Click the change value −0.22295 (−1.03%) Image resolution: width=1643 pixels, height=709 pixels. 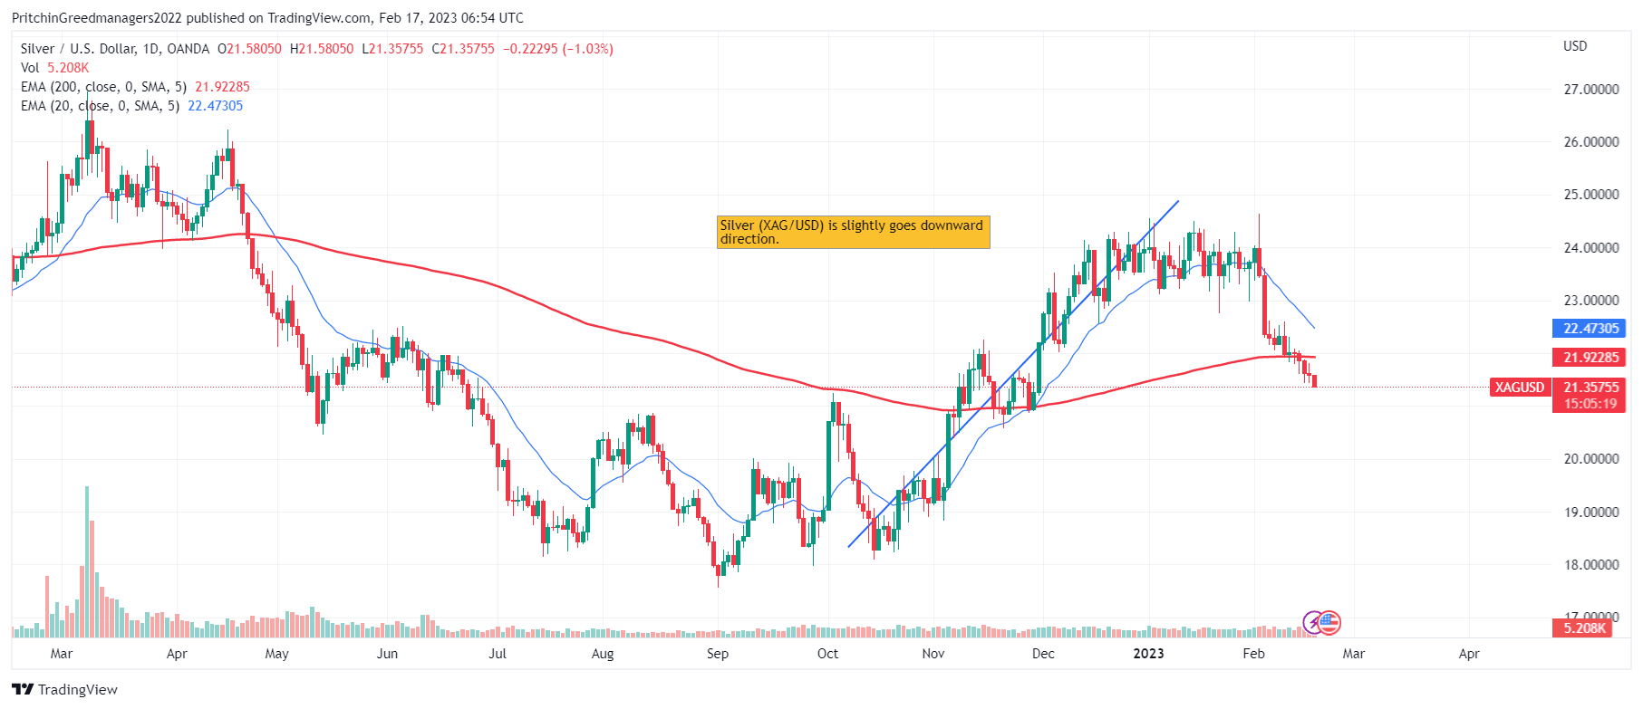(558, 49)
